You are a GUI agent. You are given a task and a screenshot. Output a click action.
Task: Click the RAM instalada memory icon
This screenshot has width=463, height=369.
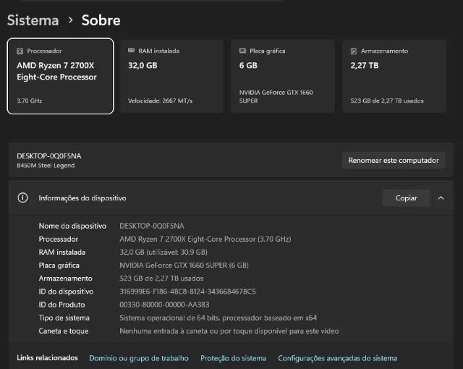click(132, 51)
